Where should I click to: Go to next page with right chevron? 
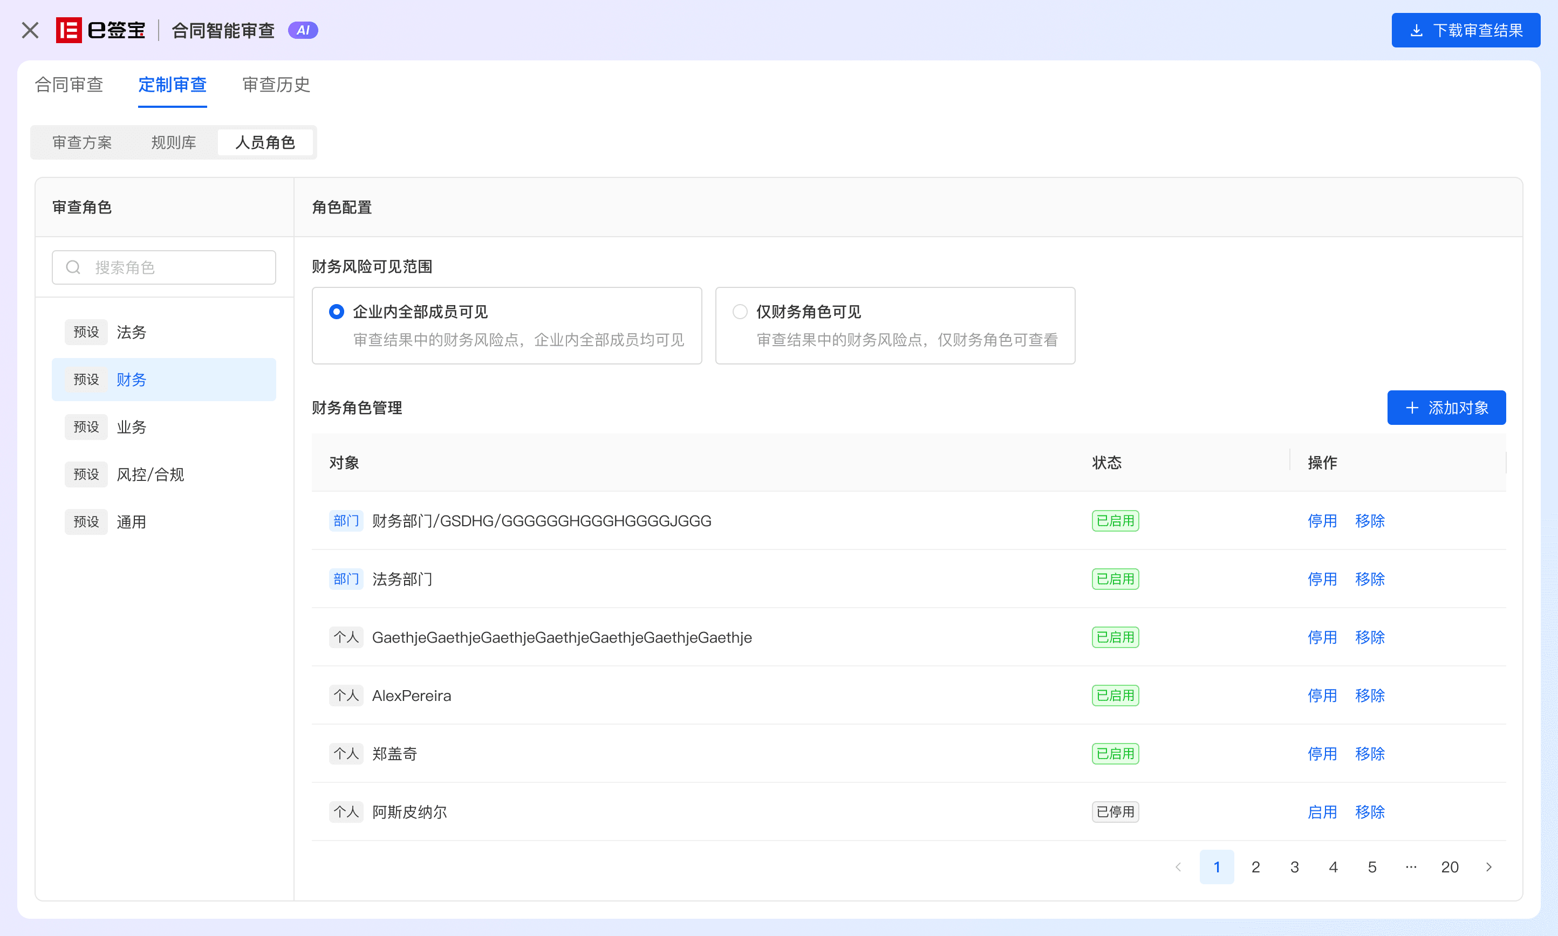[x=1489, y=867]
